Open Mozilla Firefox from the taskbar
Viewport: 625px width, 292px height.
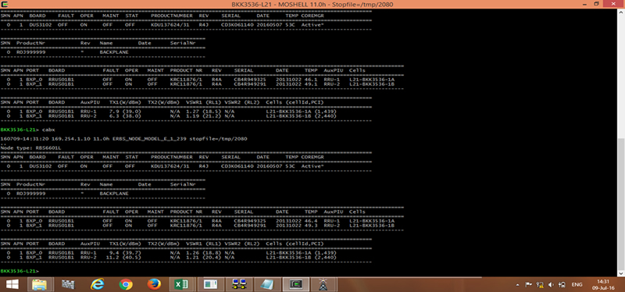(x=154, y=284)
